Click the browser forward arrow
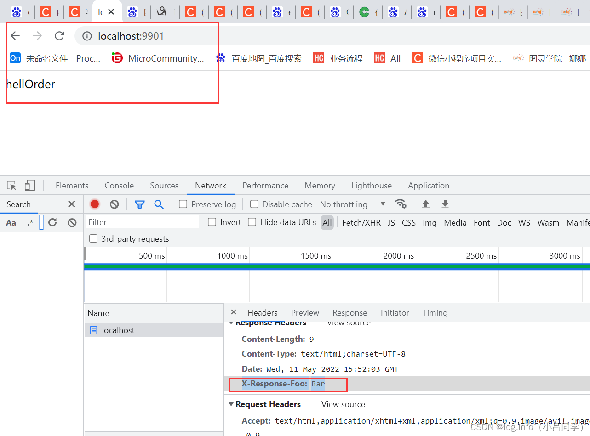Viewport: 590px width, 436px height. 37,36
